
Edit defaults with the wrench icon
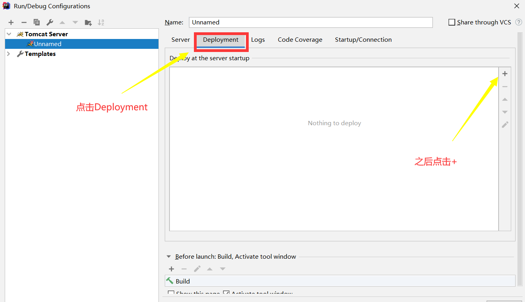[x=50, y=22]
